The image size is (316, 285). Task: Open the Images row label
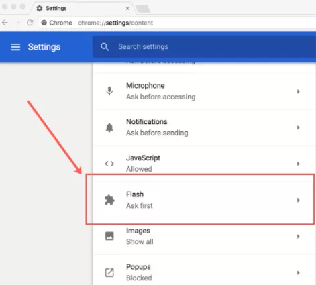click(x=138, y=231)
